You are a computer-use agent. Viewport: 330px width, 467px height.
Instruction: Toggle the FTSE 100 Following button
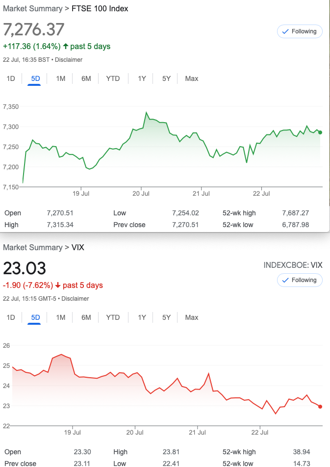coord(300,31)
